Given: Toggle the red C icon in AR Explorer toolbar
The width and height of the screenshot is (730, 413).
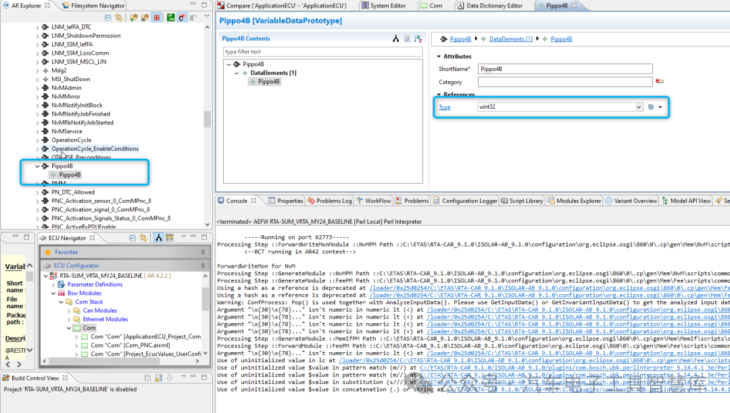Looking at the screenshot, I should (x=182, y=17).
